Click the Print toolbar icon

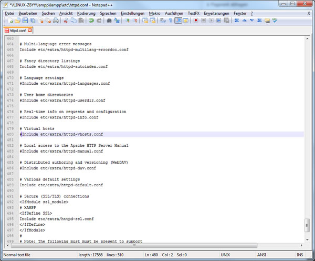(56, 21)
